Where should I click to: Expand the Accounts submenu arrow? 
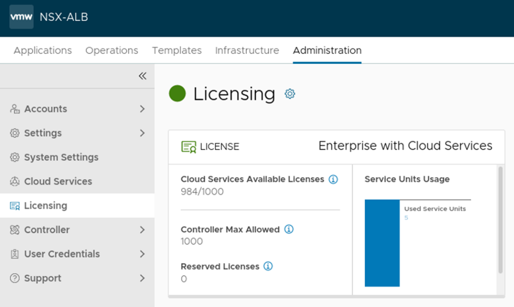point(142,109)
